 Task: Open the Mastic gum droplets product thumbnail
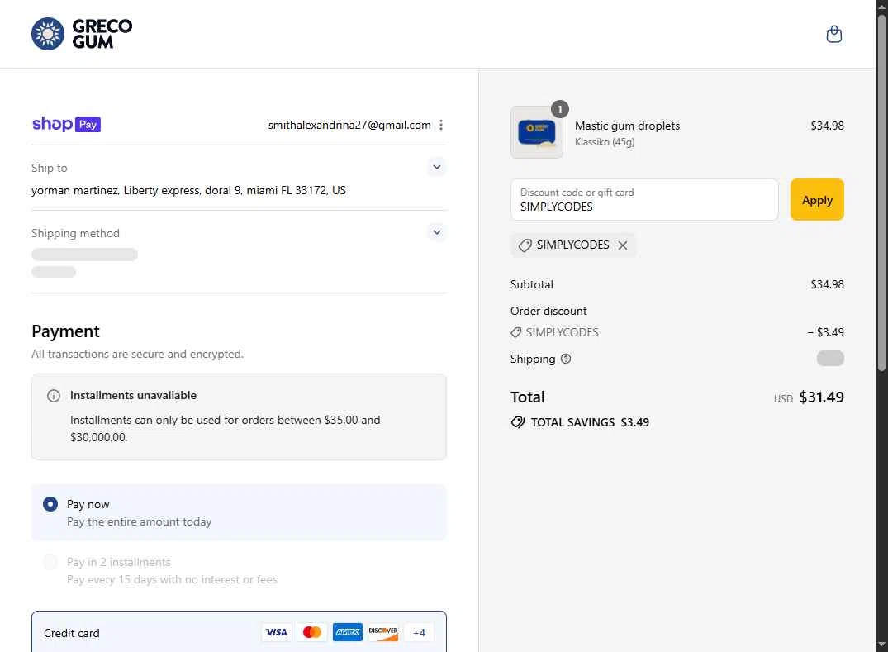[536, 132]
